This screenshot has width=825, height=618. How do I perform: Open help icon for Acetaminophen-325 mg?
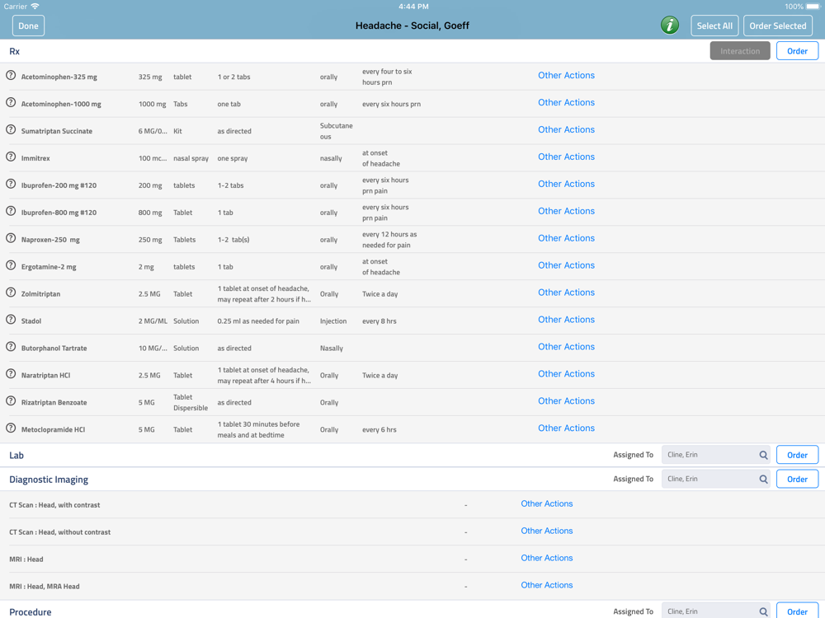pyautogui.click(x=11, y=76)
